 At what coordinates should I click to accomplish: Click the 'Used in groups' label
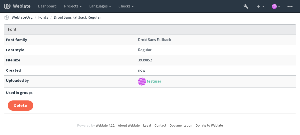tap(19, 93)
